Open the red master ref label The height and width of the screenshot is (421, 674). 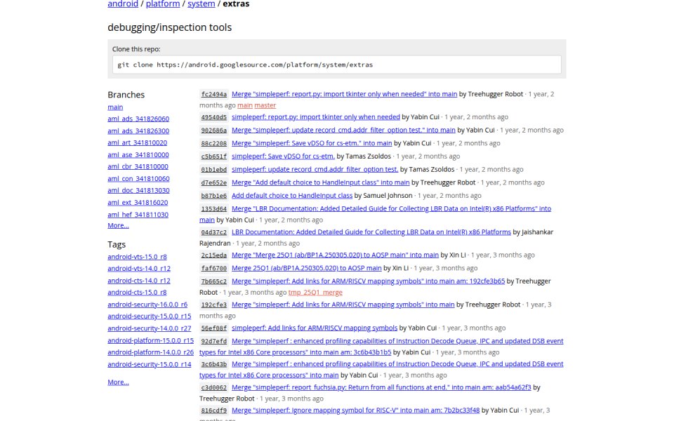point(265,105)
